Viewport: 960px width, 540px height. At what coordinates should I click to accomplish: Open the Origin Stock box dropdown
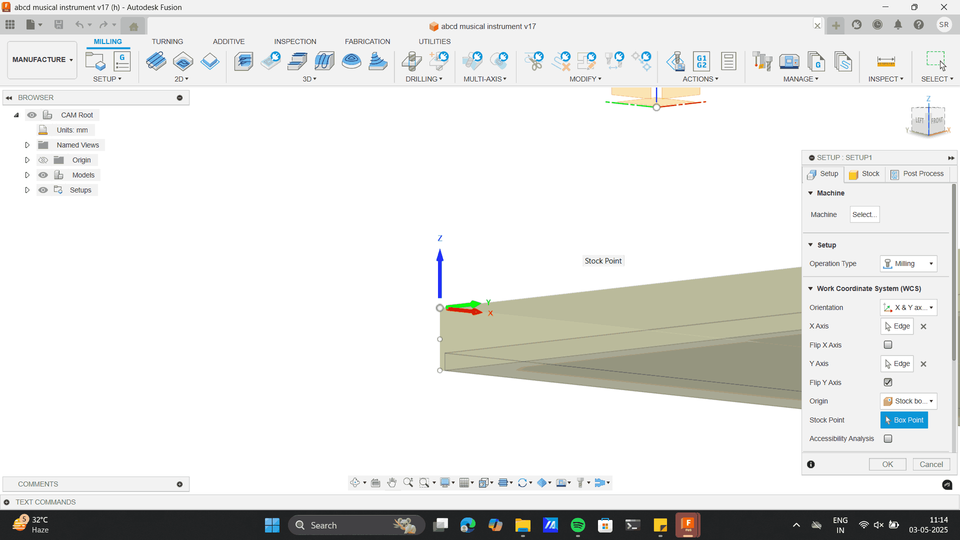(x=908, y=401)
